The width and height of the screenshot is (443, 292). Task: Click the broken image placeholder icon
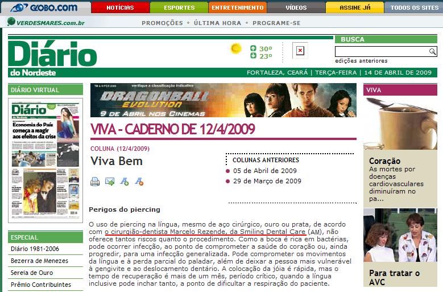pyautogui.click(x=300, y=51)
